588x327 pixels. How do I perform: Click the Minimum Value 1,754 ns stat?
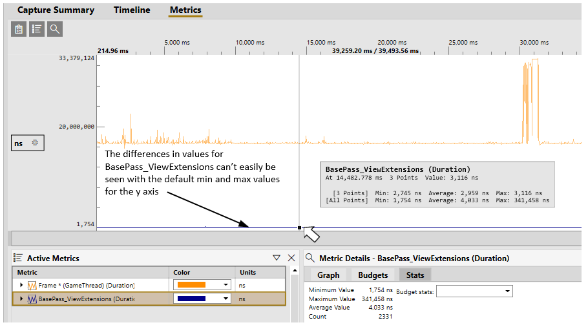click(x=351, y=290)
